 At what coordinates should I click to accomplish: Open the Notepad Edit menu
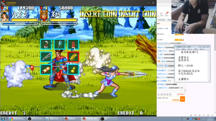coord(184,49)
